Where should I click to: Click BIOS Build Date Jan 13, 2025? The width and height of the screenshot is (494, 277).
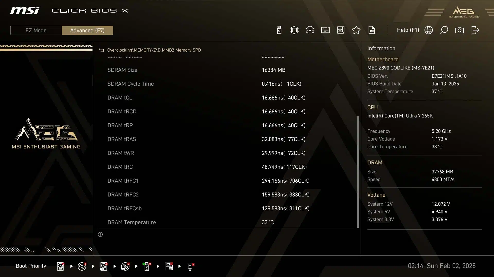(445, 84)
